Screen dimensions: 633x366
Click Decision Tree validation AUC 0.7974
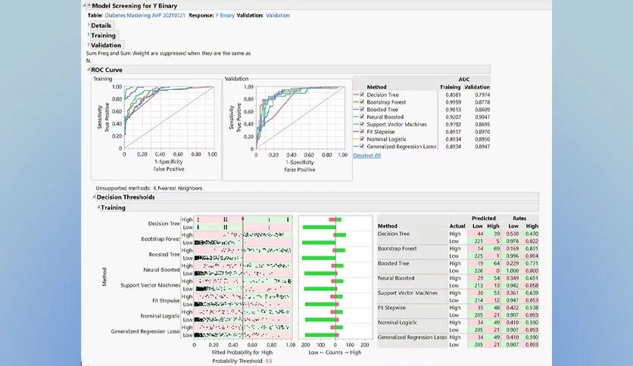[482, 95]
